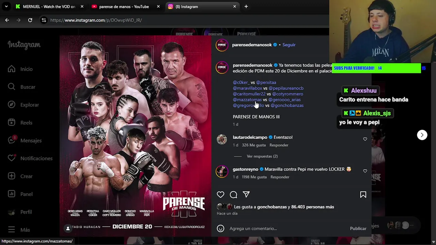
Task: Open the @maravillabox mention
Action: (247, 88)
